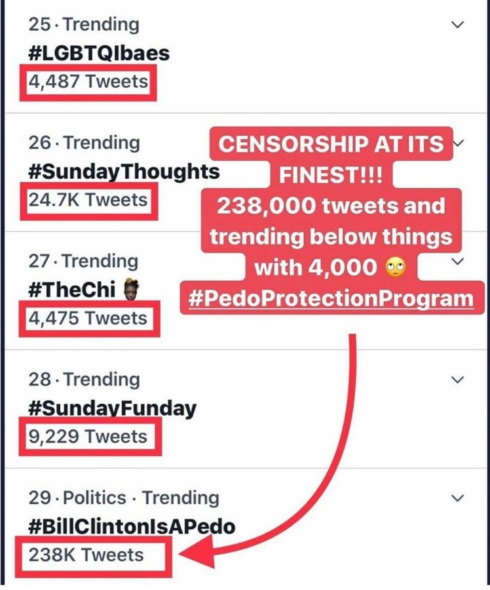
Task: Open #SundayFunday trend options chevron
Action: tap(459, 380)
